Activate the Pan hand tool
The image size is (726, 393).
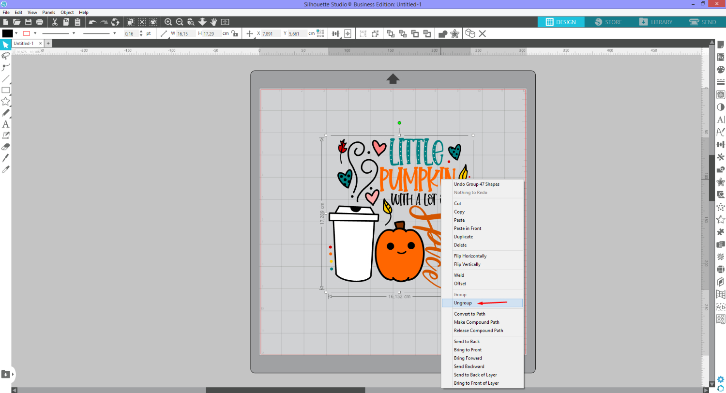click(x=213, y=22)
